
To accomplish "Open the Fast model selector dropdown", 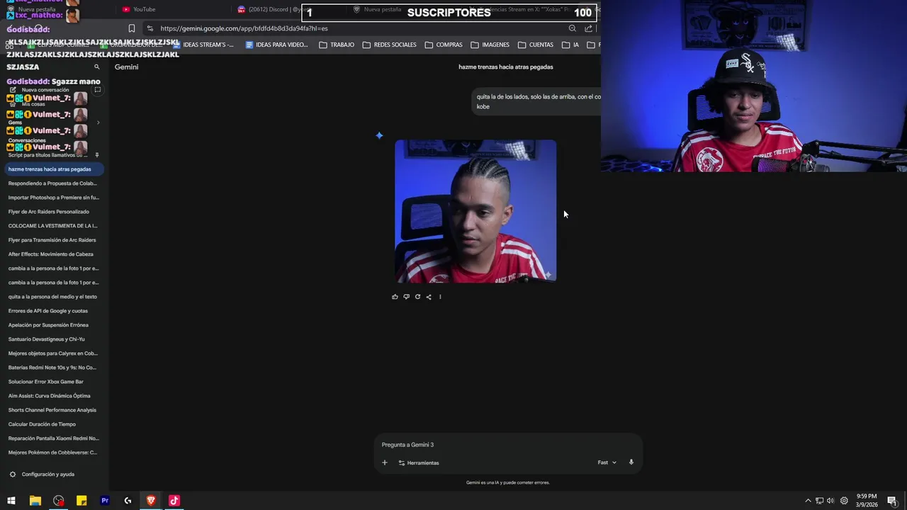I will (607, 463).
